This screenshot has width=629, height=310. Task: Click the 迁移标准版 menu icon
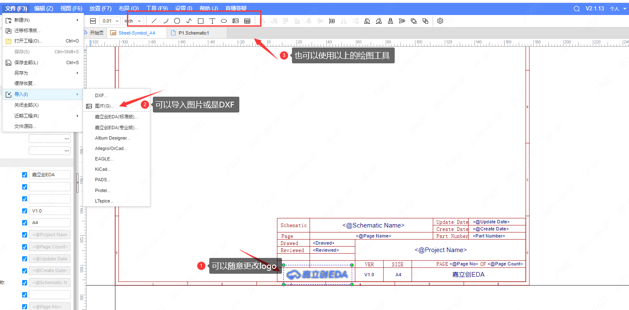point(8,30)
